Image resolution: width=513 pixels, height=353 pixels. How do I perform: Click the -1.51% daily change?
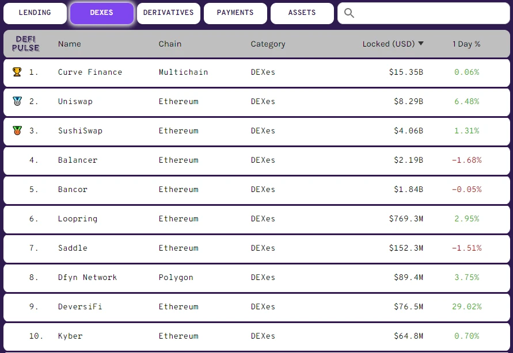(x=467, y=248)
